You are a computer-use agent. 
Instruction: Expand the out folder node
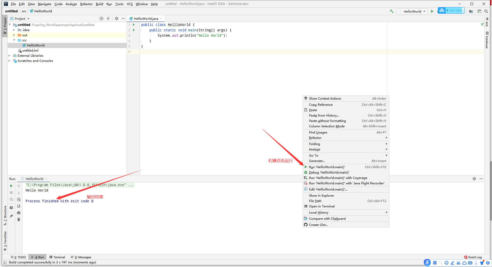pos(14,35)
